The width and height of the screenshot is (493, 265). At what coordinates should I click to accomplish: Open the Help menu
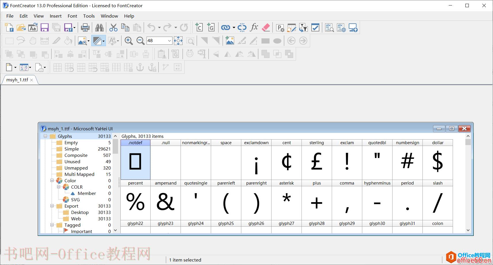[x=129, y=16]
